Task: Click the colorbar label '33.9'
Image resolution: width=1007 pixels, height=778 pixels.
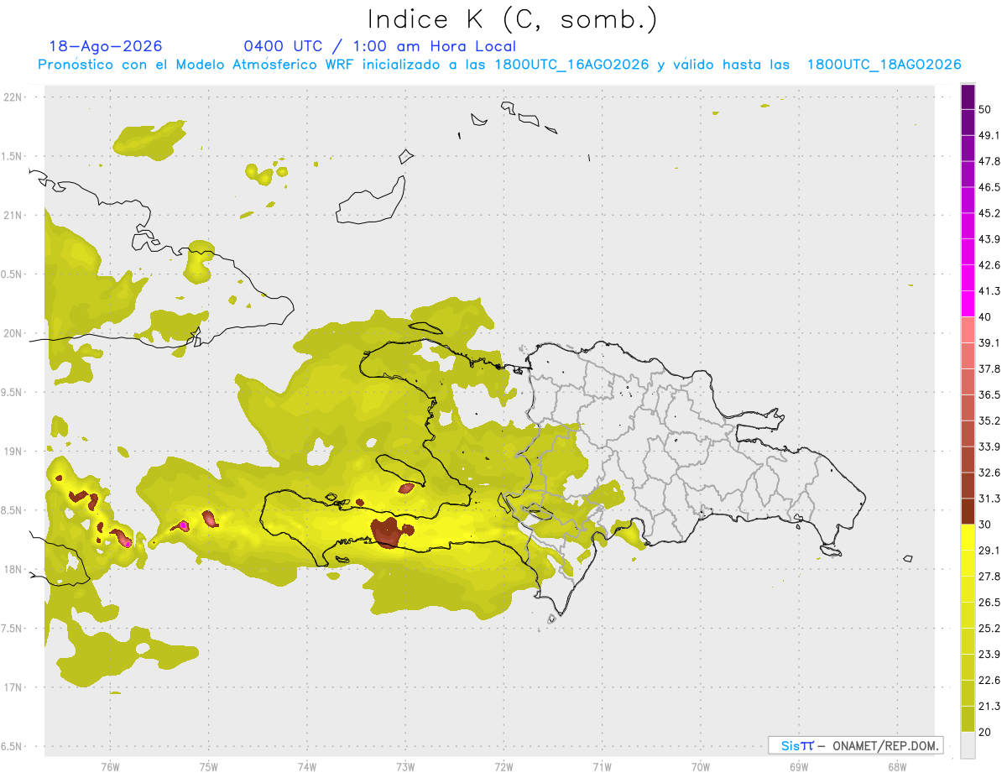Action: tap(989, 446)
